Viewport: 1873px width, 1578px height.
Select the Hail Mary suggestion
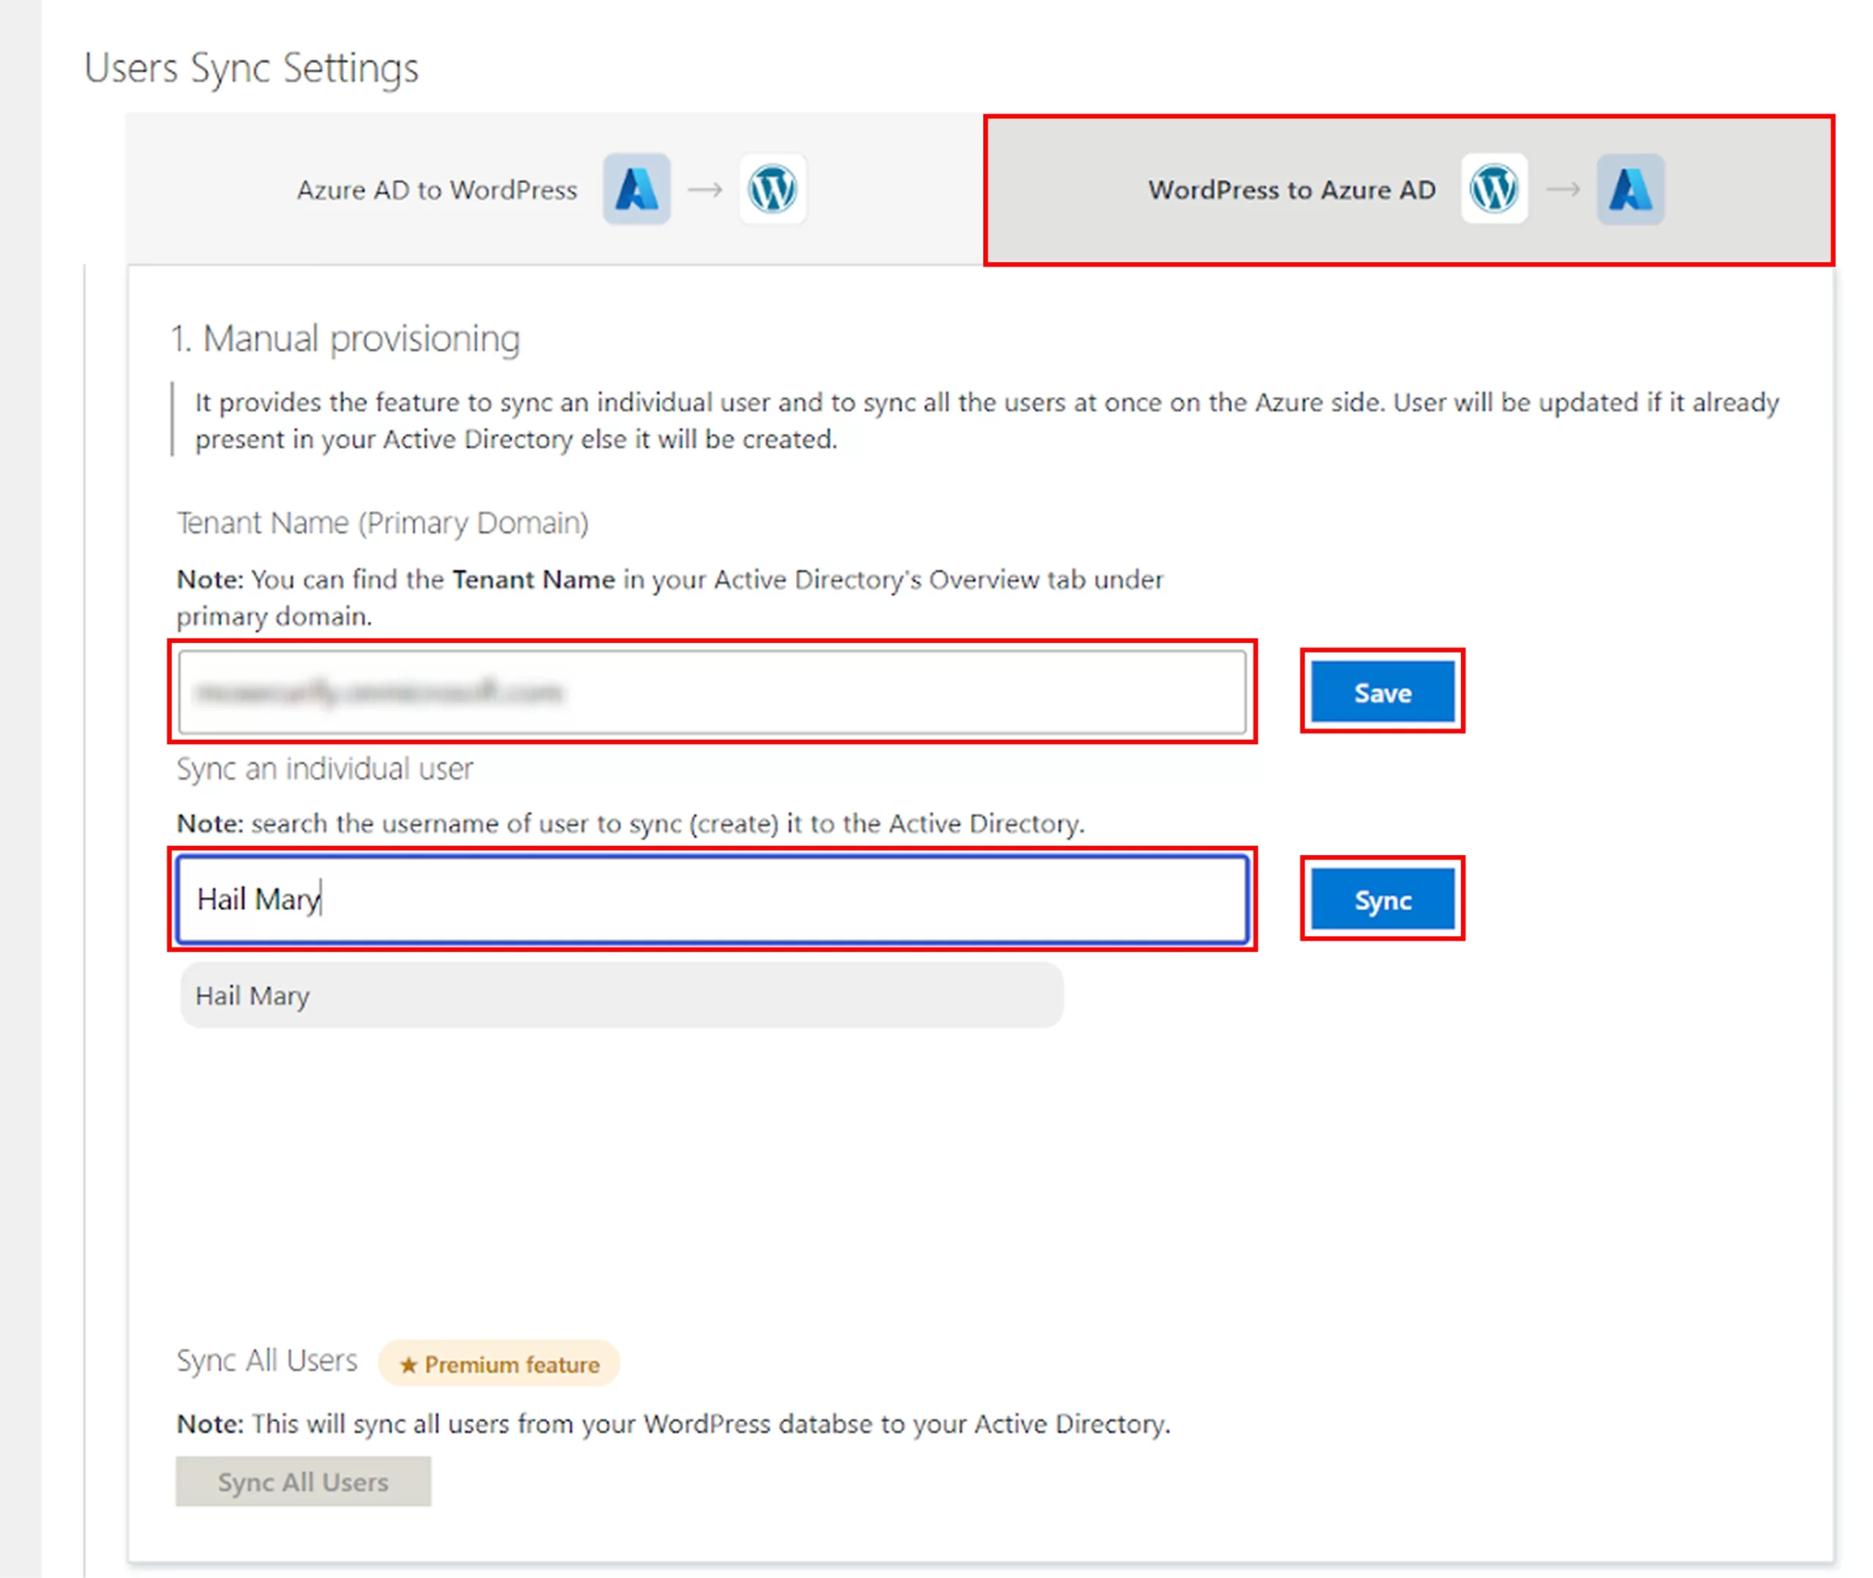coord(622,995)
